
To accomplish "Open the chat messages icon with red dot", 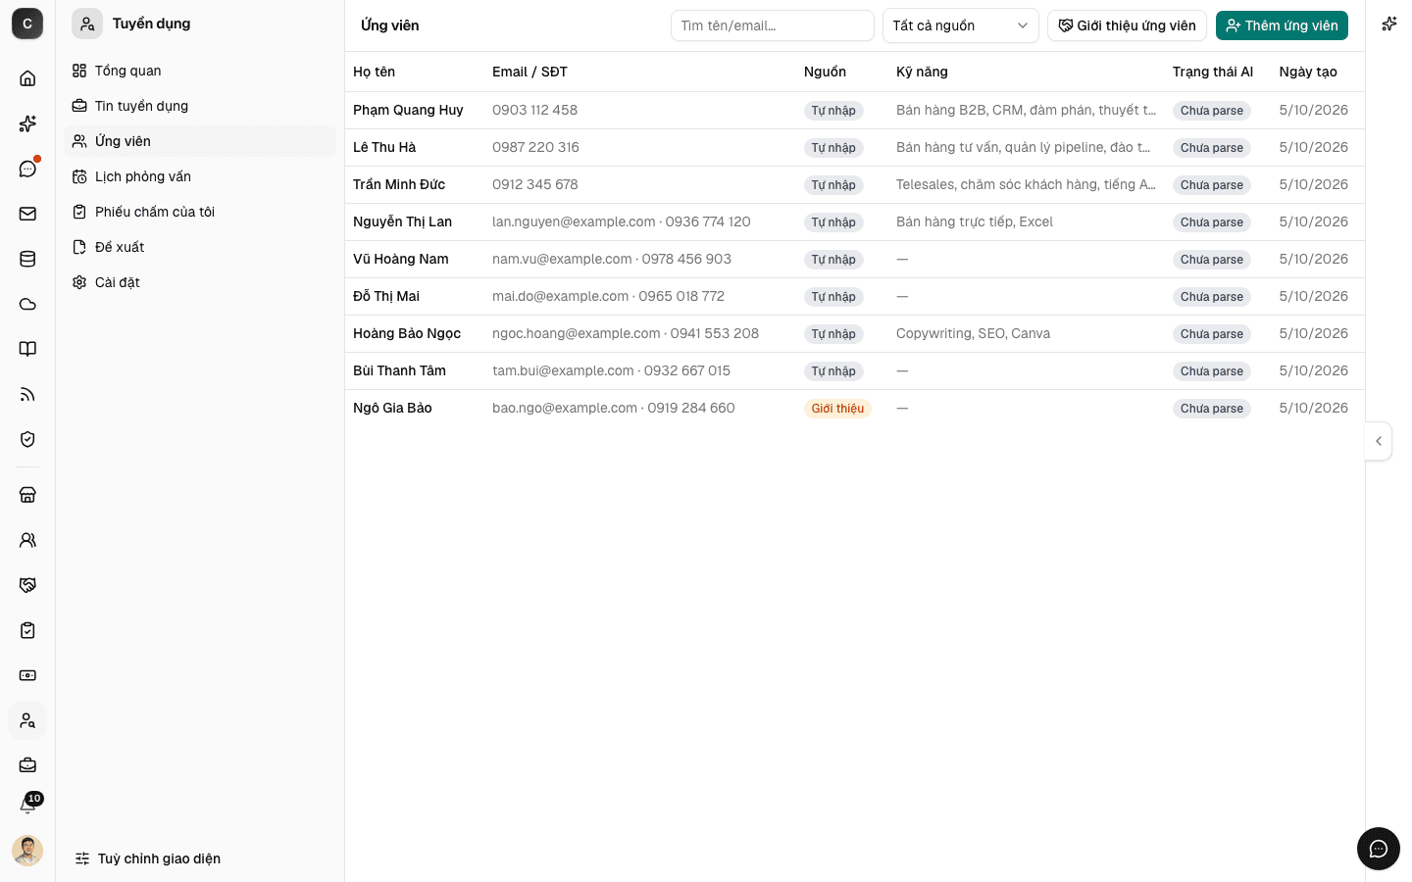I will pyautogui.click(x=27, y=169).
